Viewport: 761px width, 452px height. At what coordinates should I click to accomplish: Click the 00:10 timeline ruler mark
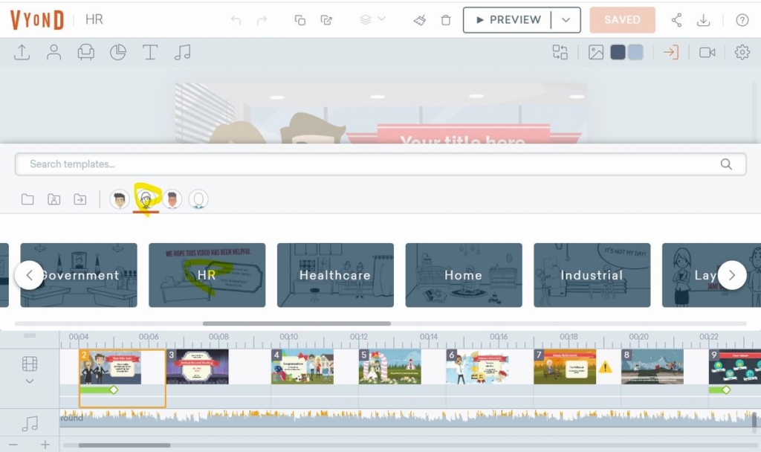coord(289,337)
